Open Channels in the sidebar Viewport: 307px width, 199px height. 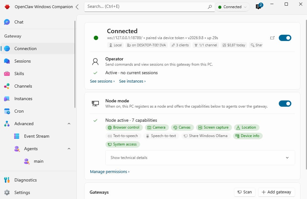click(38, 86)
